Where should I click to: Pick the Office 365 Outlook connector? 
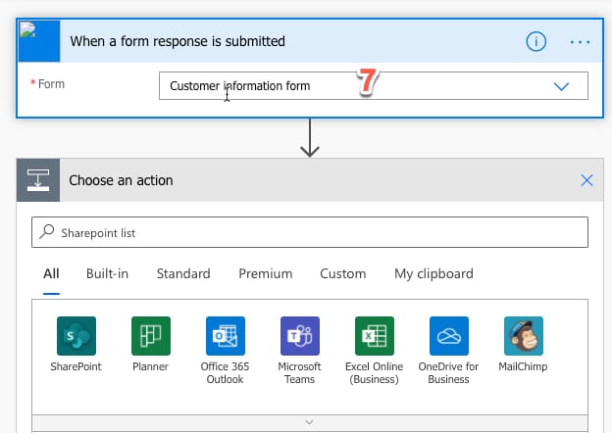click(x=226, y=336)
